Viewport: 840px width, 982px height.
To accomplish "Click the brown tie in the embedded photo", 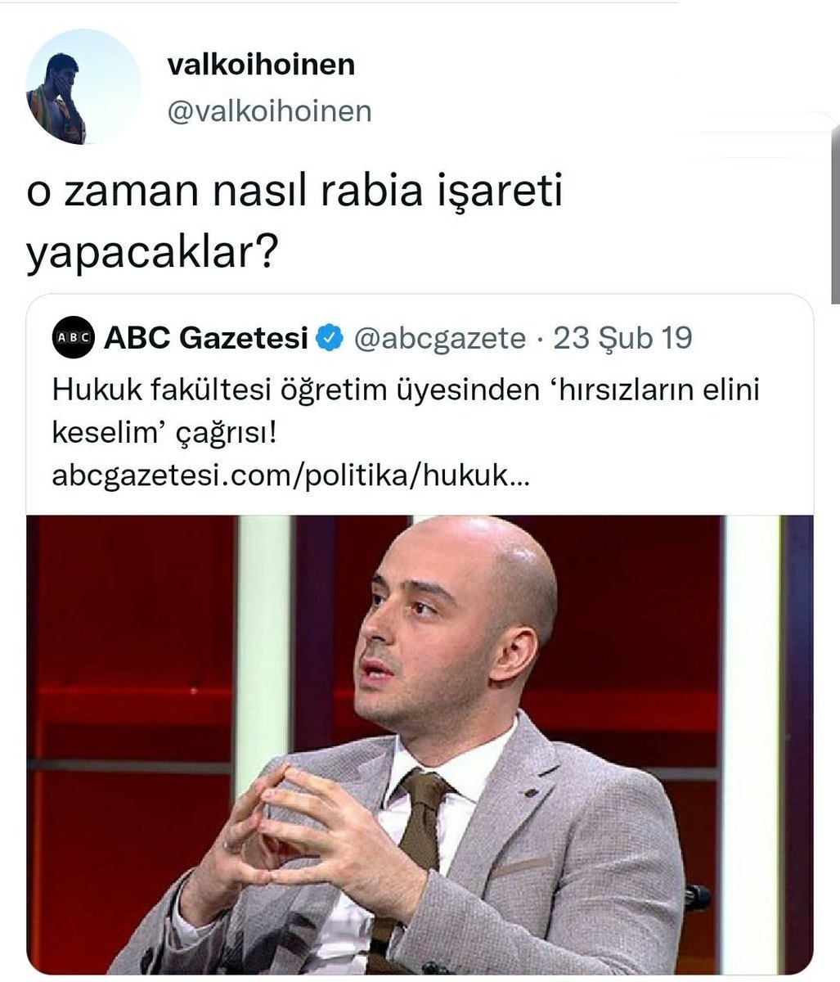I will pyautogui.click(x=419, y=851).
